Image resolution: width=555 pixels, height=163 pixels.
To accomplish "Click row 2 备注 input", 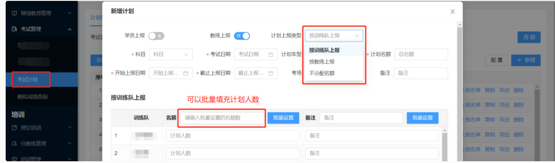I will [x=371, y=153].
